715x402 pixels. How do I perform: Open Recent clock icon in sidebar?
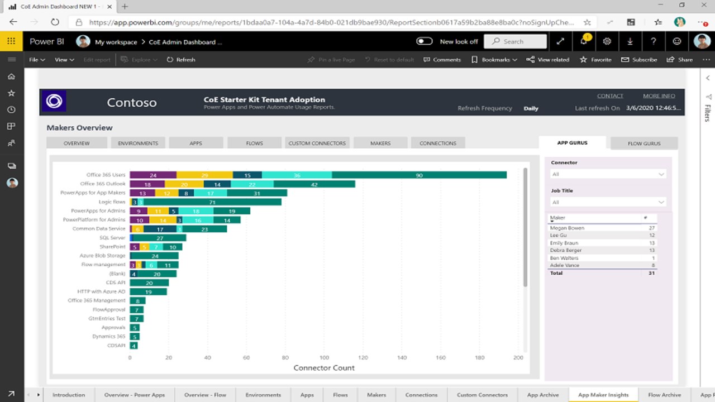[11, 110]
